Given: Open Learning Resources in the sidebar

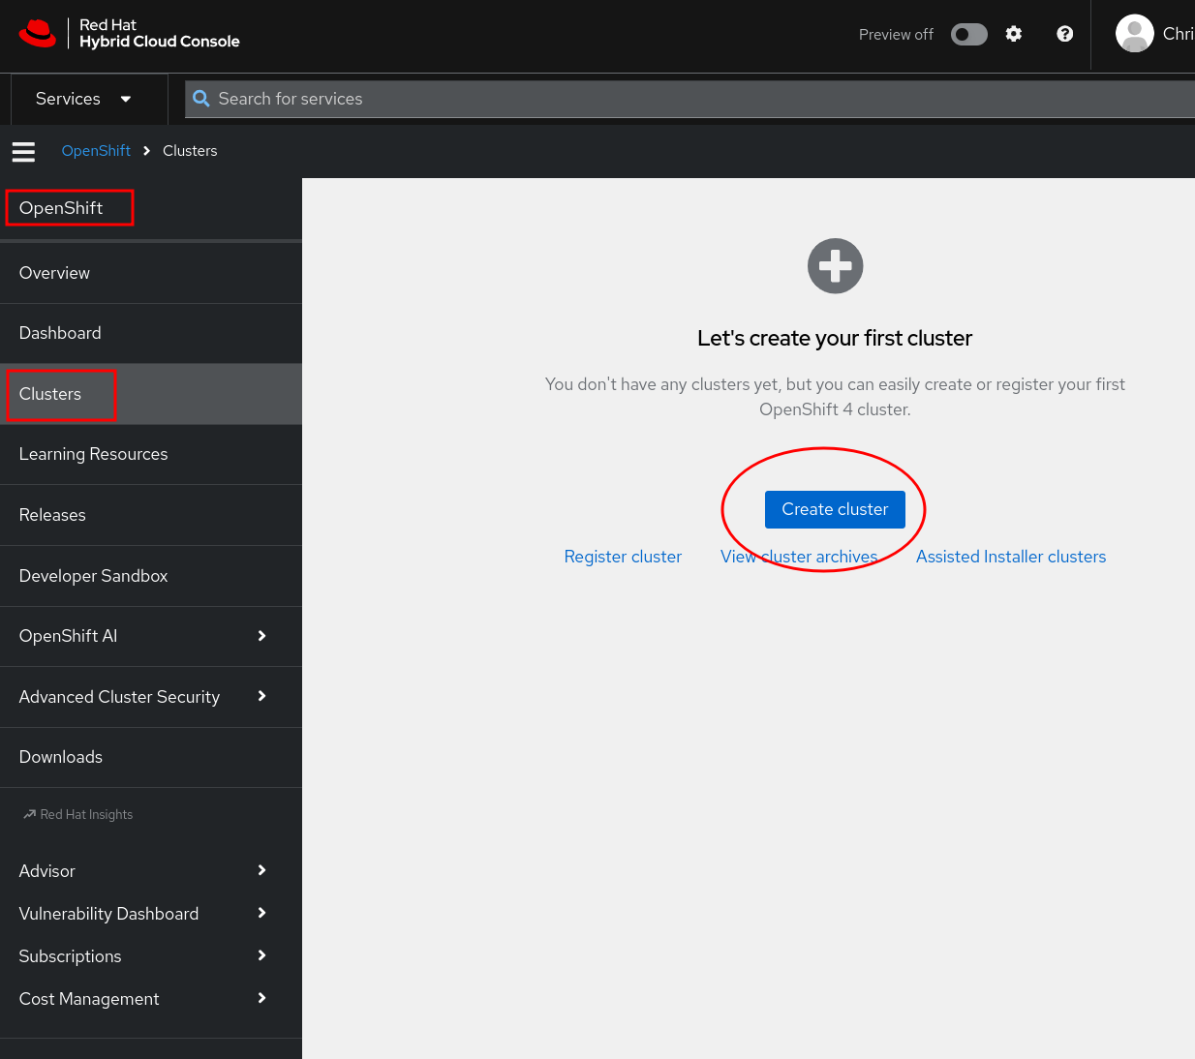Looking at the screenshot, I should pos(151,454).
